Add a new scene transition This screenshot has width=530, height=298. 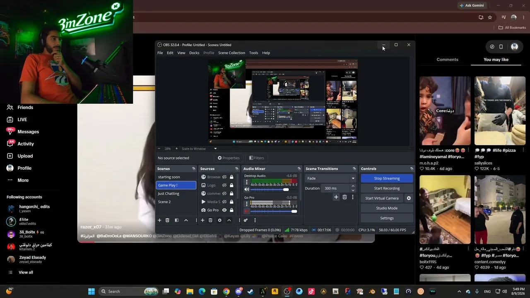point(336,197)
